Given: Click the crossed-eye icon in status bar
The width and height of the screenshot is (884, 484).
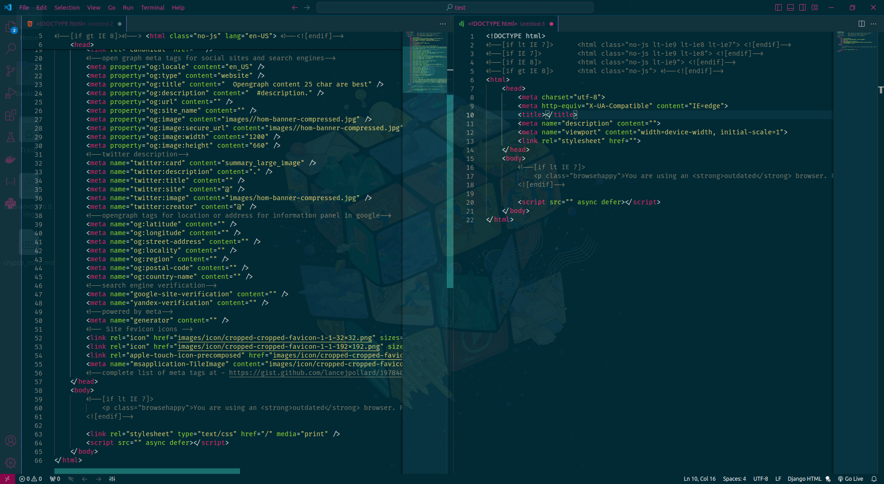Looking at the screenshot, I should 70,479.
